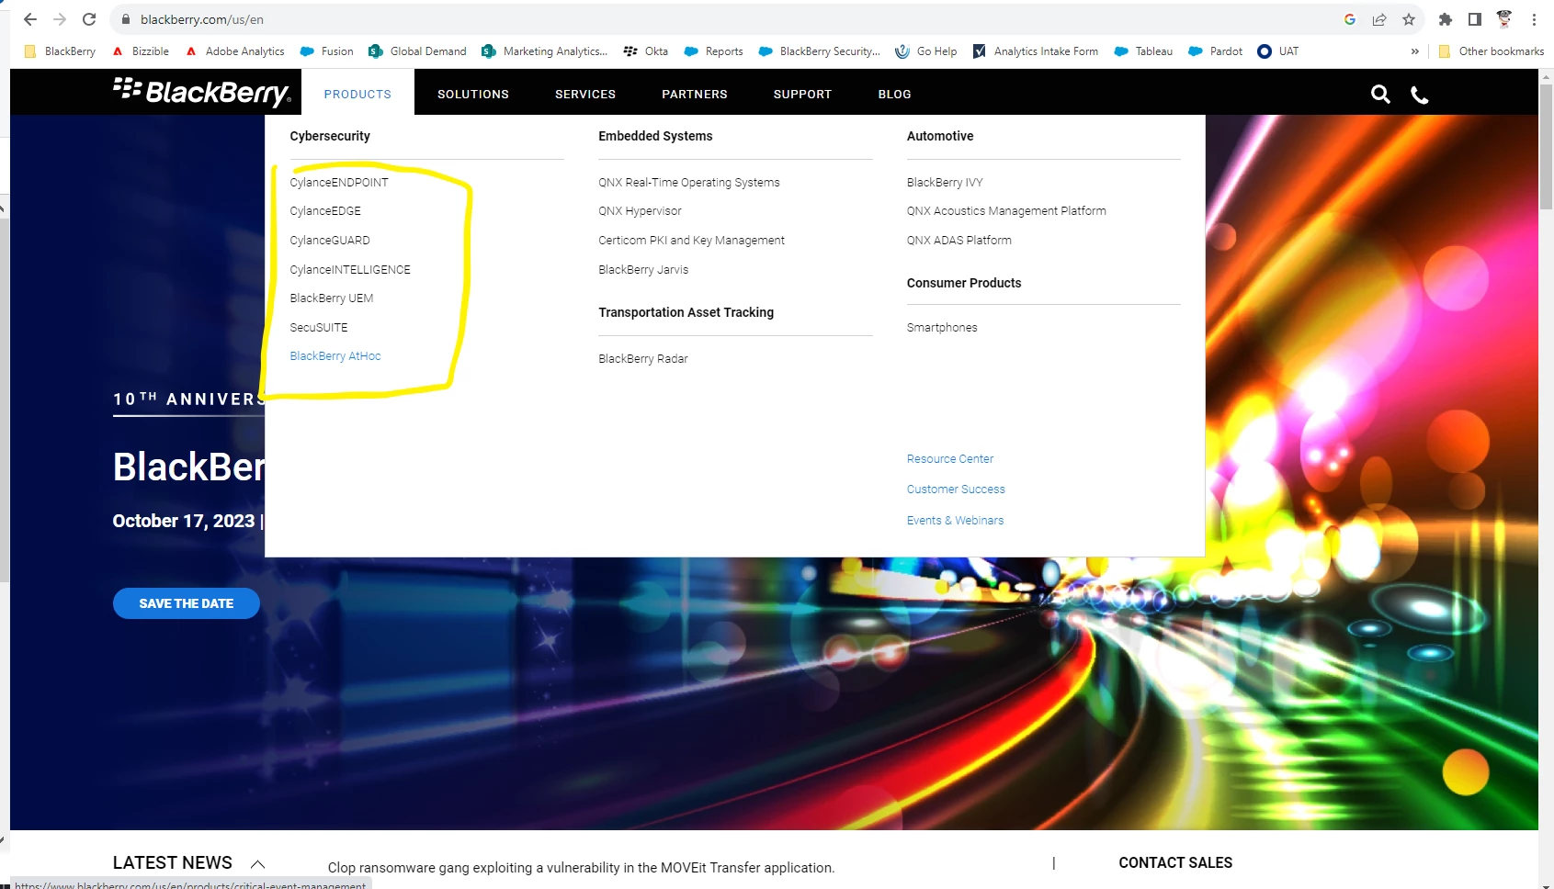The width and height of the screenshot is (1554, 889).
Task: Click Contact Sales
Action: pyautogui.click(x=1175, y=863)
